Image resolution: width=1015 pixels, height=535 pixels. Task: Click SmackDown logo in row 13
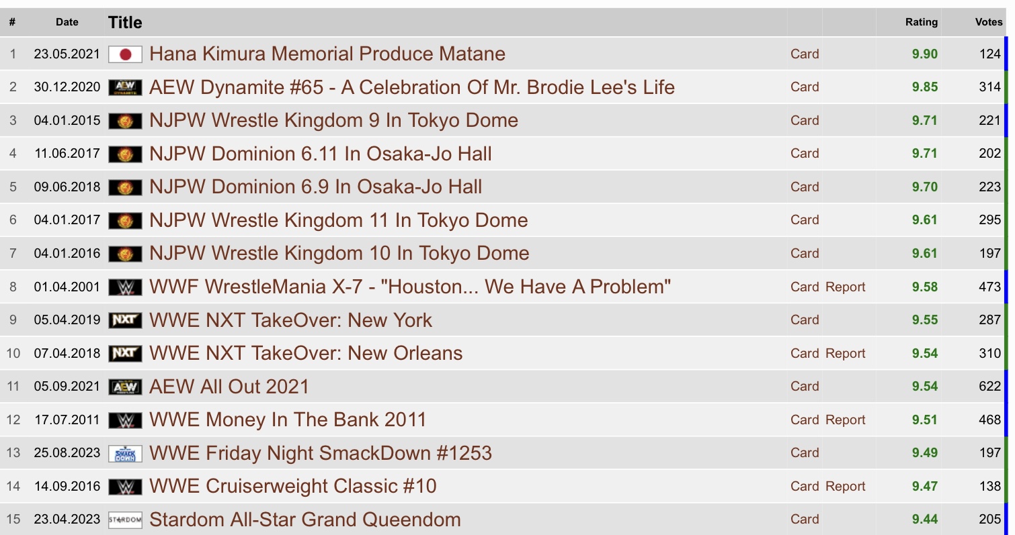pos(125,453)
